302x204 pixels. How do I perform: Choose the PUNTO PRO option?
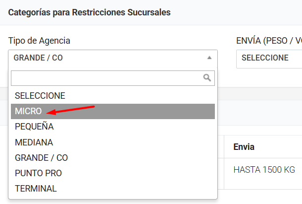click(113, 173)
